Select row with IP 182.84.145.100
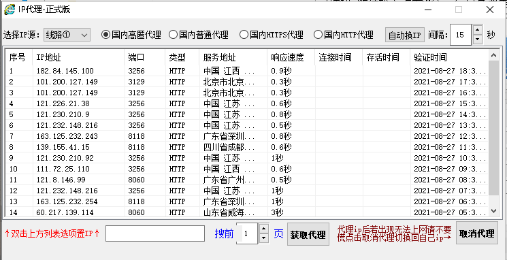Image resolution: width=507 pixels, height=260 pixels. click(x=247, y=71)
